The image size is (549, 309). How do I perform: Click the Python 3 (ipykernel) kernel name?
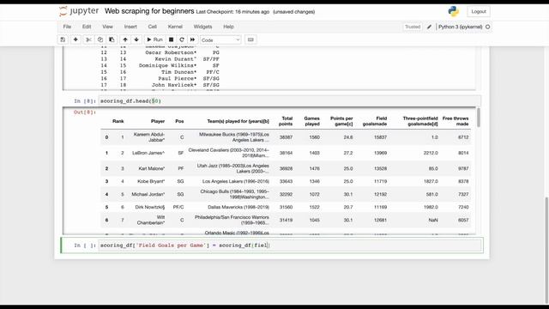(460, 27)
